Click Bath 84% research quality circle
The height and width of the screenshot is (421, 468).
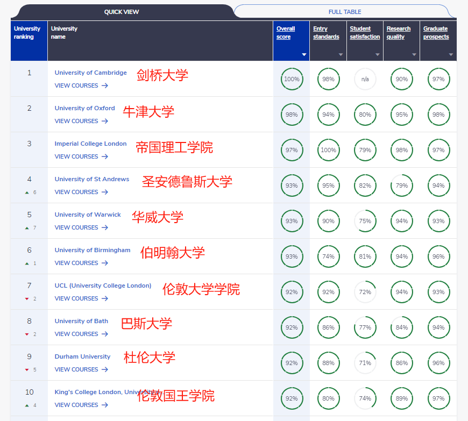402,327
